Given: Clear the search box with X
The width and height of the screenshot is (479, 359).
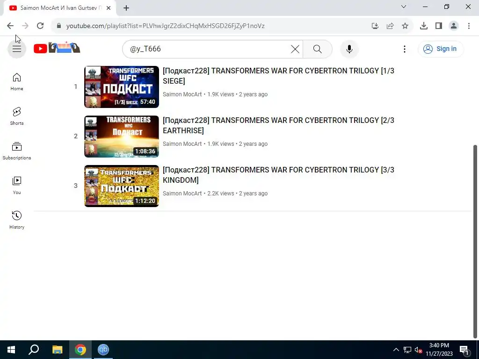Looking at the screenshot, I should [295, 49].
